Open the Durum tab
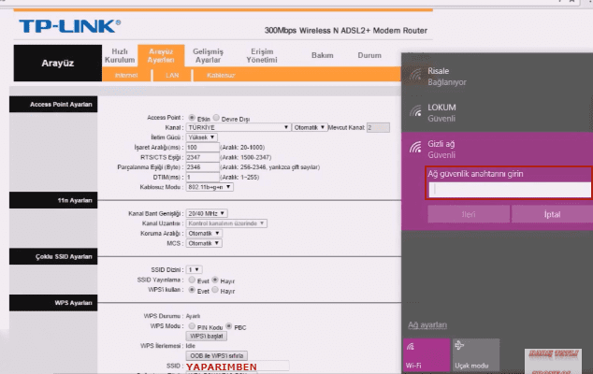The image size is (593, 374). [369, 55]
